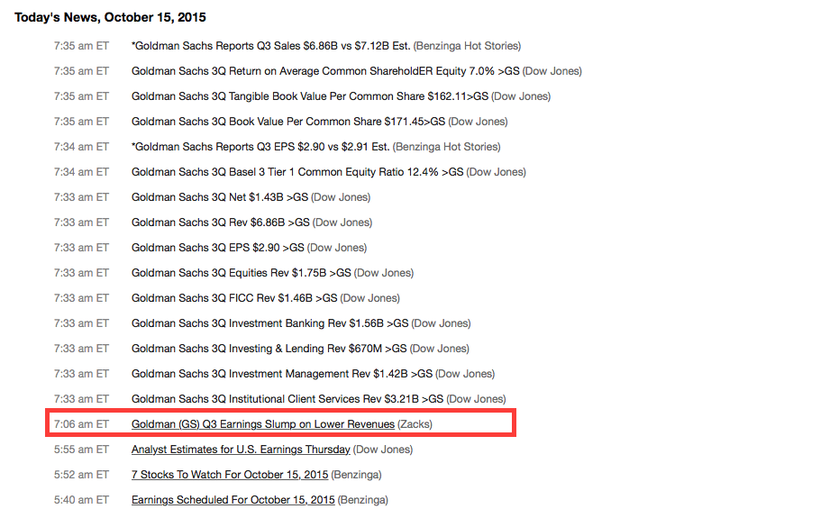Click the 3Q Equities Rev $1.75B headline

pos(242,273)
